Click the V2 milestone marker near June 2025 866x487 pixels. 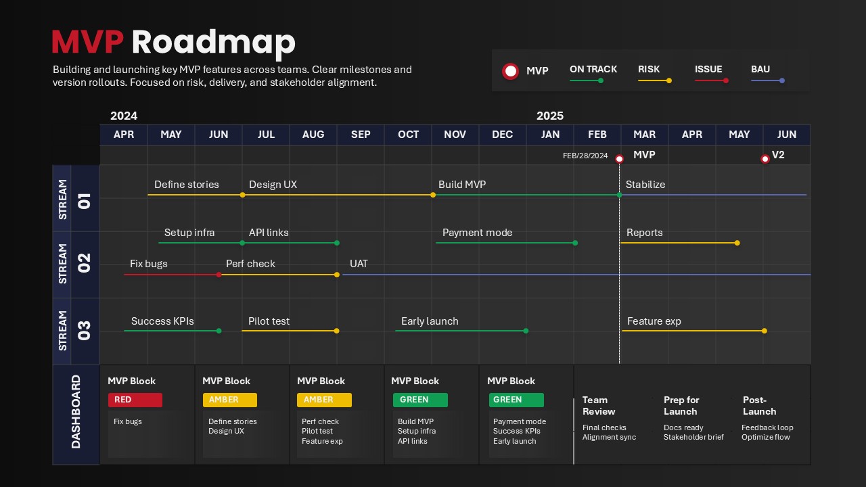(765, 159)
